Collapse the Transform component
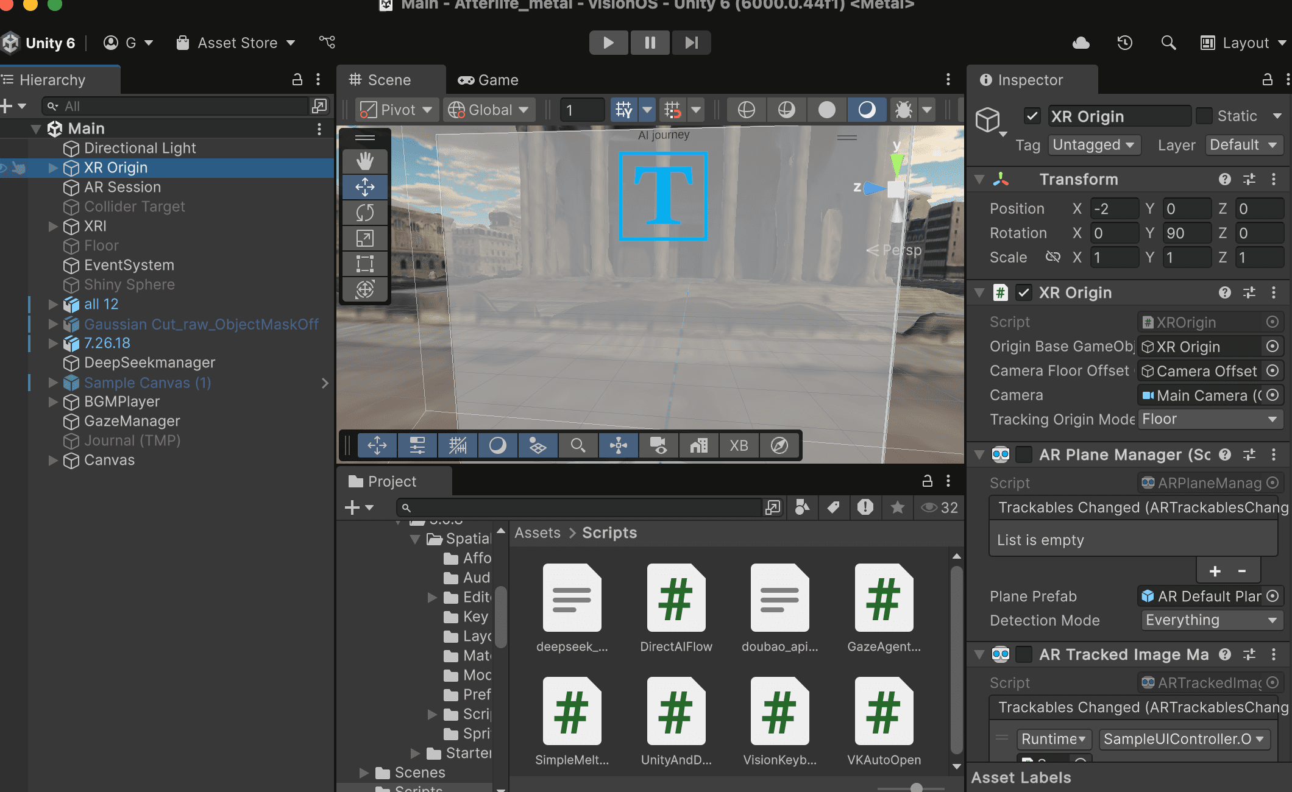The height and width of the screenshot is (792, 1292). tap(979, 179)
